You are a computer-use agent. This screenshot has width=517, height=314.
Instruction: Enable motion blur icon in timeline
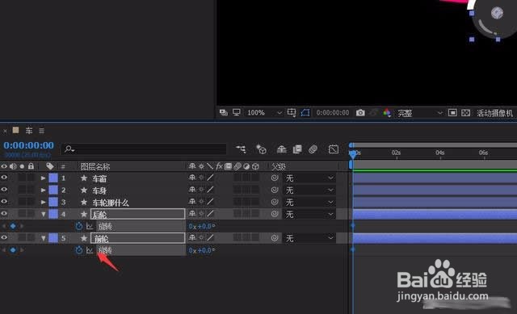[313, 149]
